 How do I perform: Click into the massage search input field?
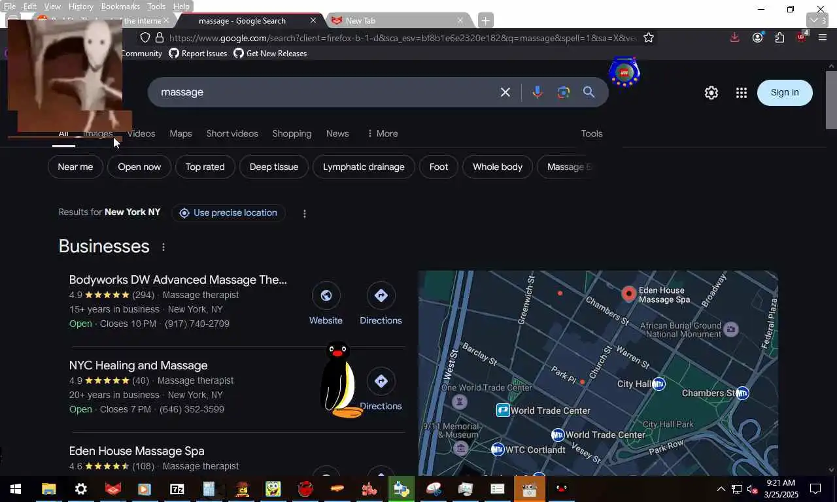[x=327, y=92]
